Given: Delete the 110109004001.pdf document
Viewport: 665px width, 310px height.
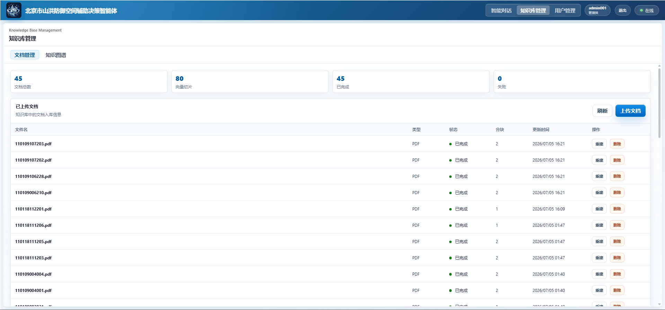Looking at the screenshot, I should [x=617, y=290].
